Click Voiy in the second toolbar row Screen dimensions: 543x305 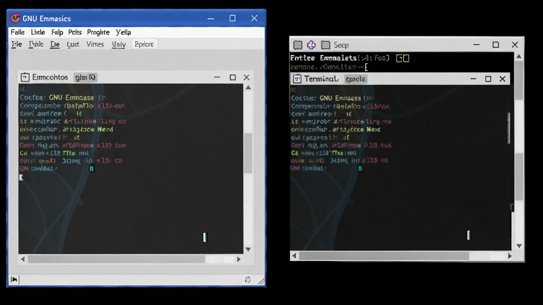point(118,44)
